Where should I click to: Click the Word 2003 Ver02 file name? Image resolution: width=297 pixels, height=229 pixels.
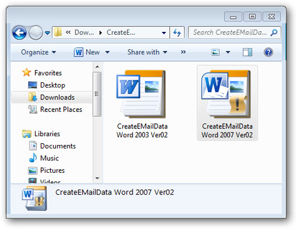click(x=142, y=131)
